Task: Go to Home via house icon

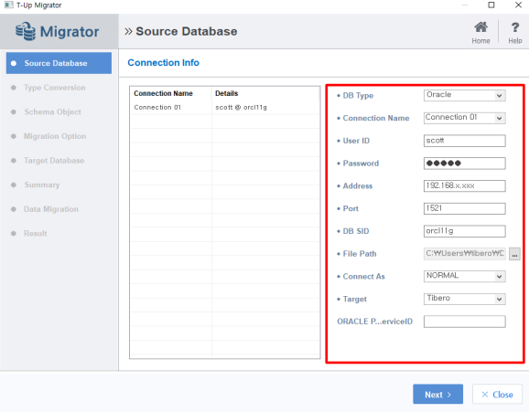Action: point(480,32)
